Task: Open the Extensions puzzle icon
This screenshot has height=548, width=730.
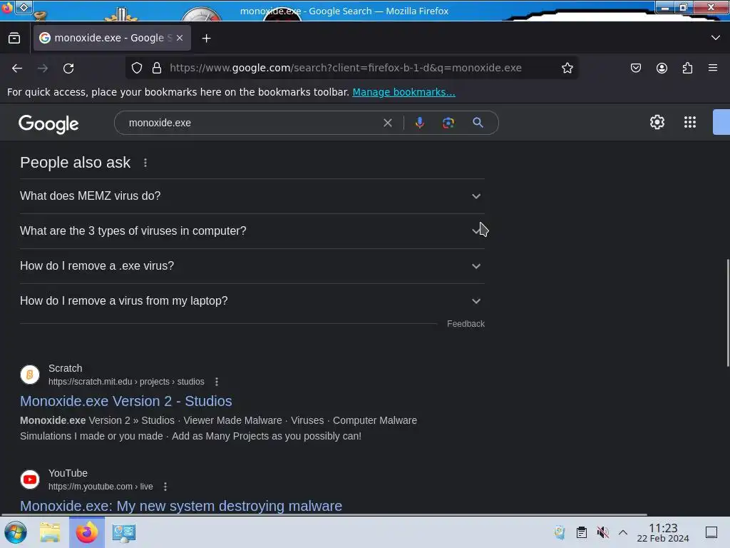Action: 687,68
